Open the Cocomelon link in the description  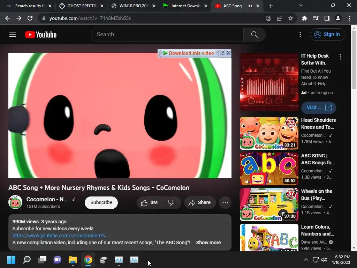click(60, 236)
